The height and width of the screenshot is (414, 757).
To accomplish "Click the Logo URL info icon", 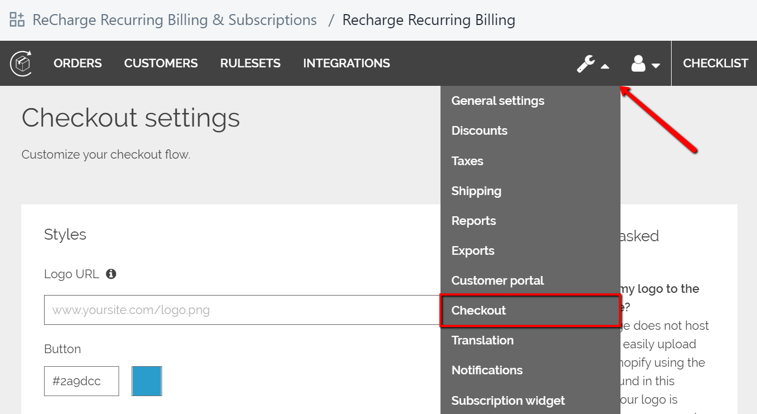I will tap(111, 274).
